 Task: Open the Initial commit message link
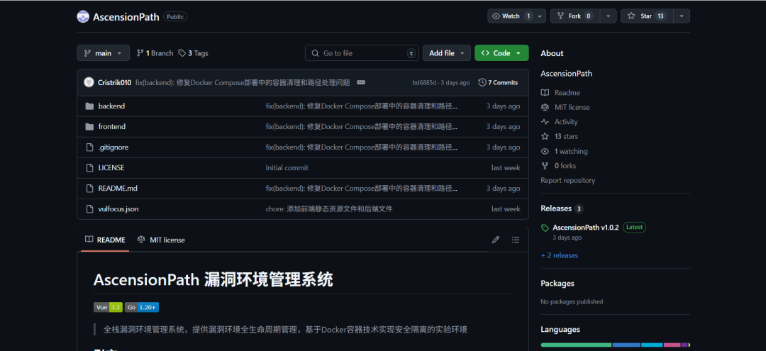tap(287, 167)
